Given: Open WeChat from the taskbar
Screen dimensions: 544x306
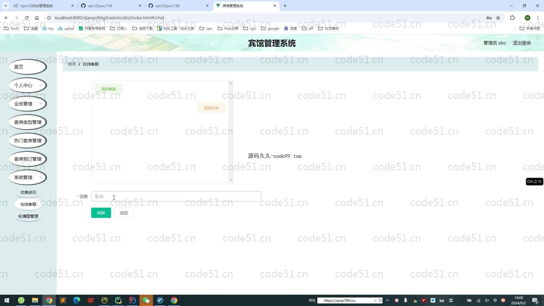Looking at the screenshot, I should point(146,300).
